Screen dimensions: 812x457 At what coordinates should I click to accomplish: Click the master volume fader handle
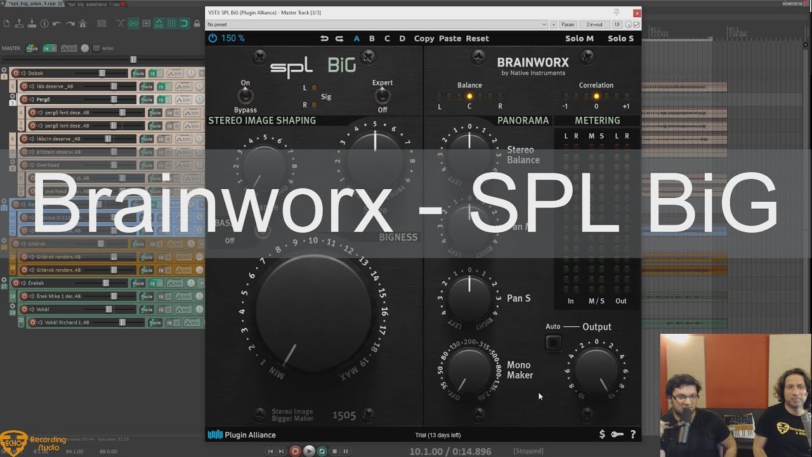click(133, 60)
